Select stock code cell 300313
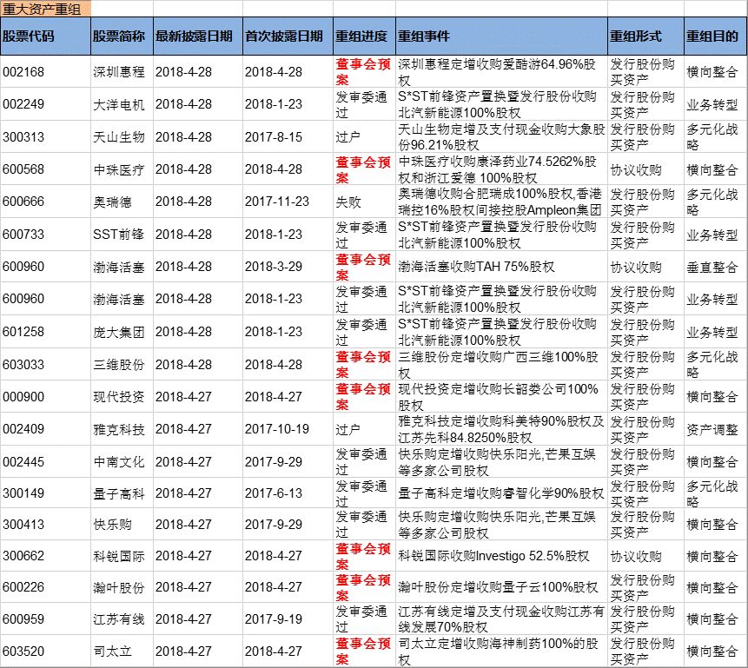 point(45,137)
